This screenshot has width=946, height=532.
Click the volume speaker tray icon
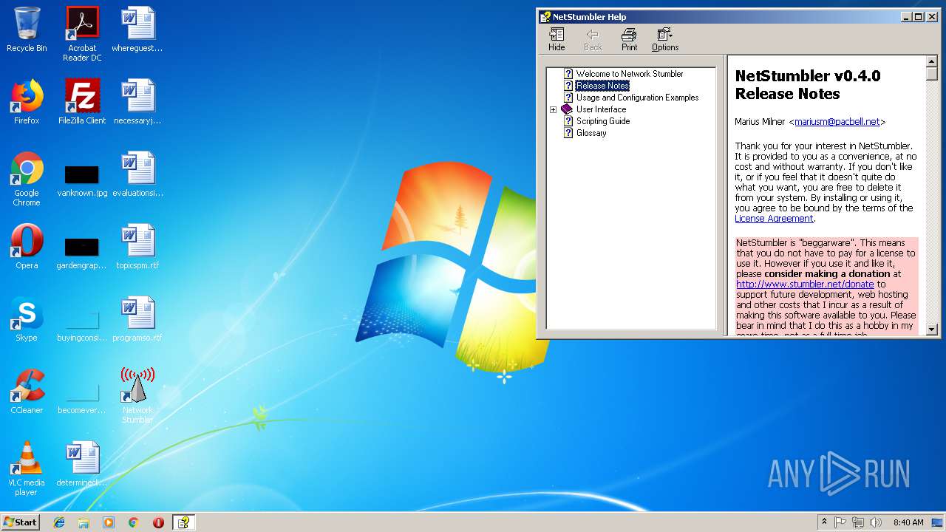tap(876, 522)
